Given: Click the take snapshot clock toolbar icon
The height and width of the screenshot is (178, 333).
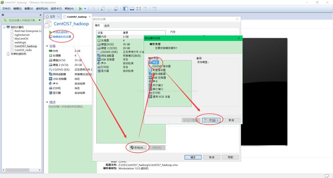Looking at the screenshot, I should pyautogui.click(x=103, y=8).
